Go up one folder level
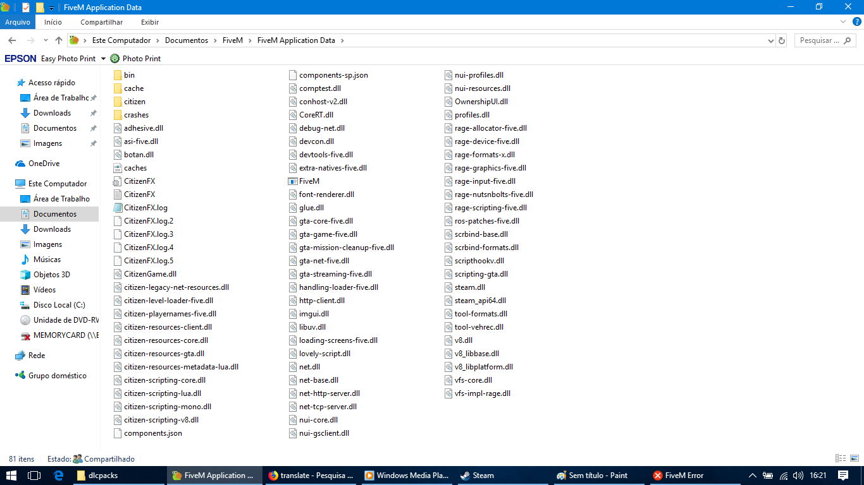 (59, 40)
